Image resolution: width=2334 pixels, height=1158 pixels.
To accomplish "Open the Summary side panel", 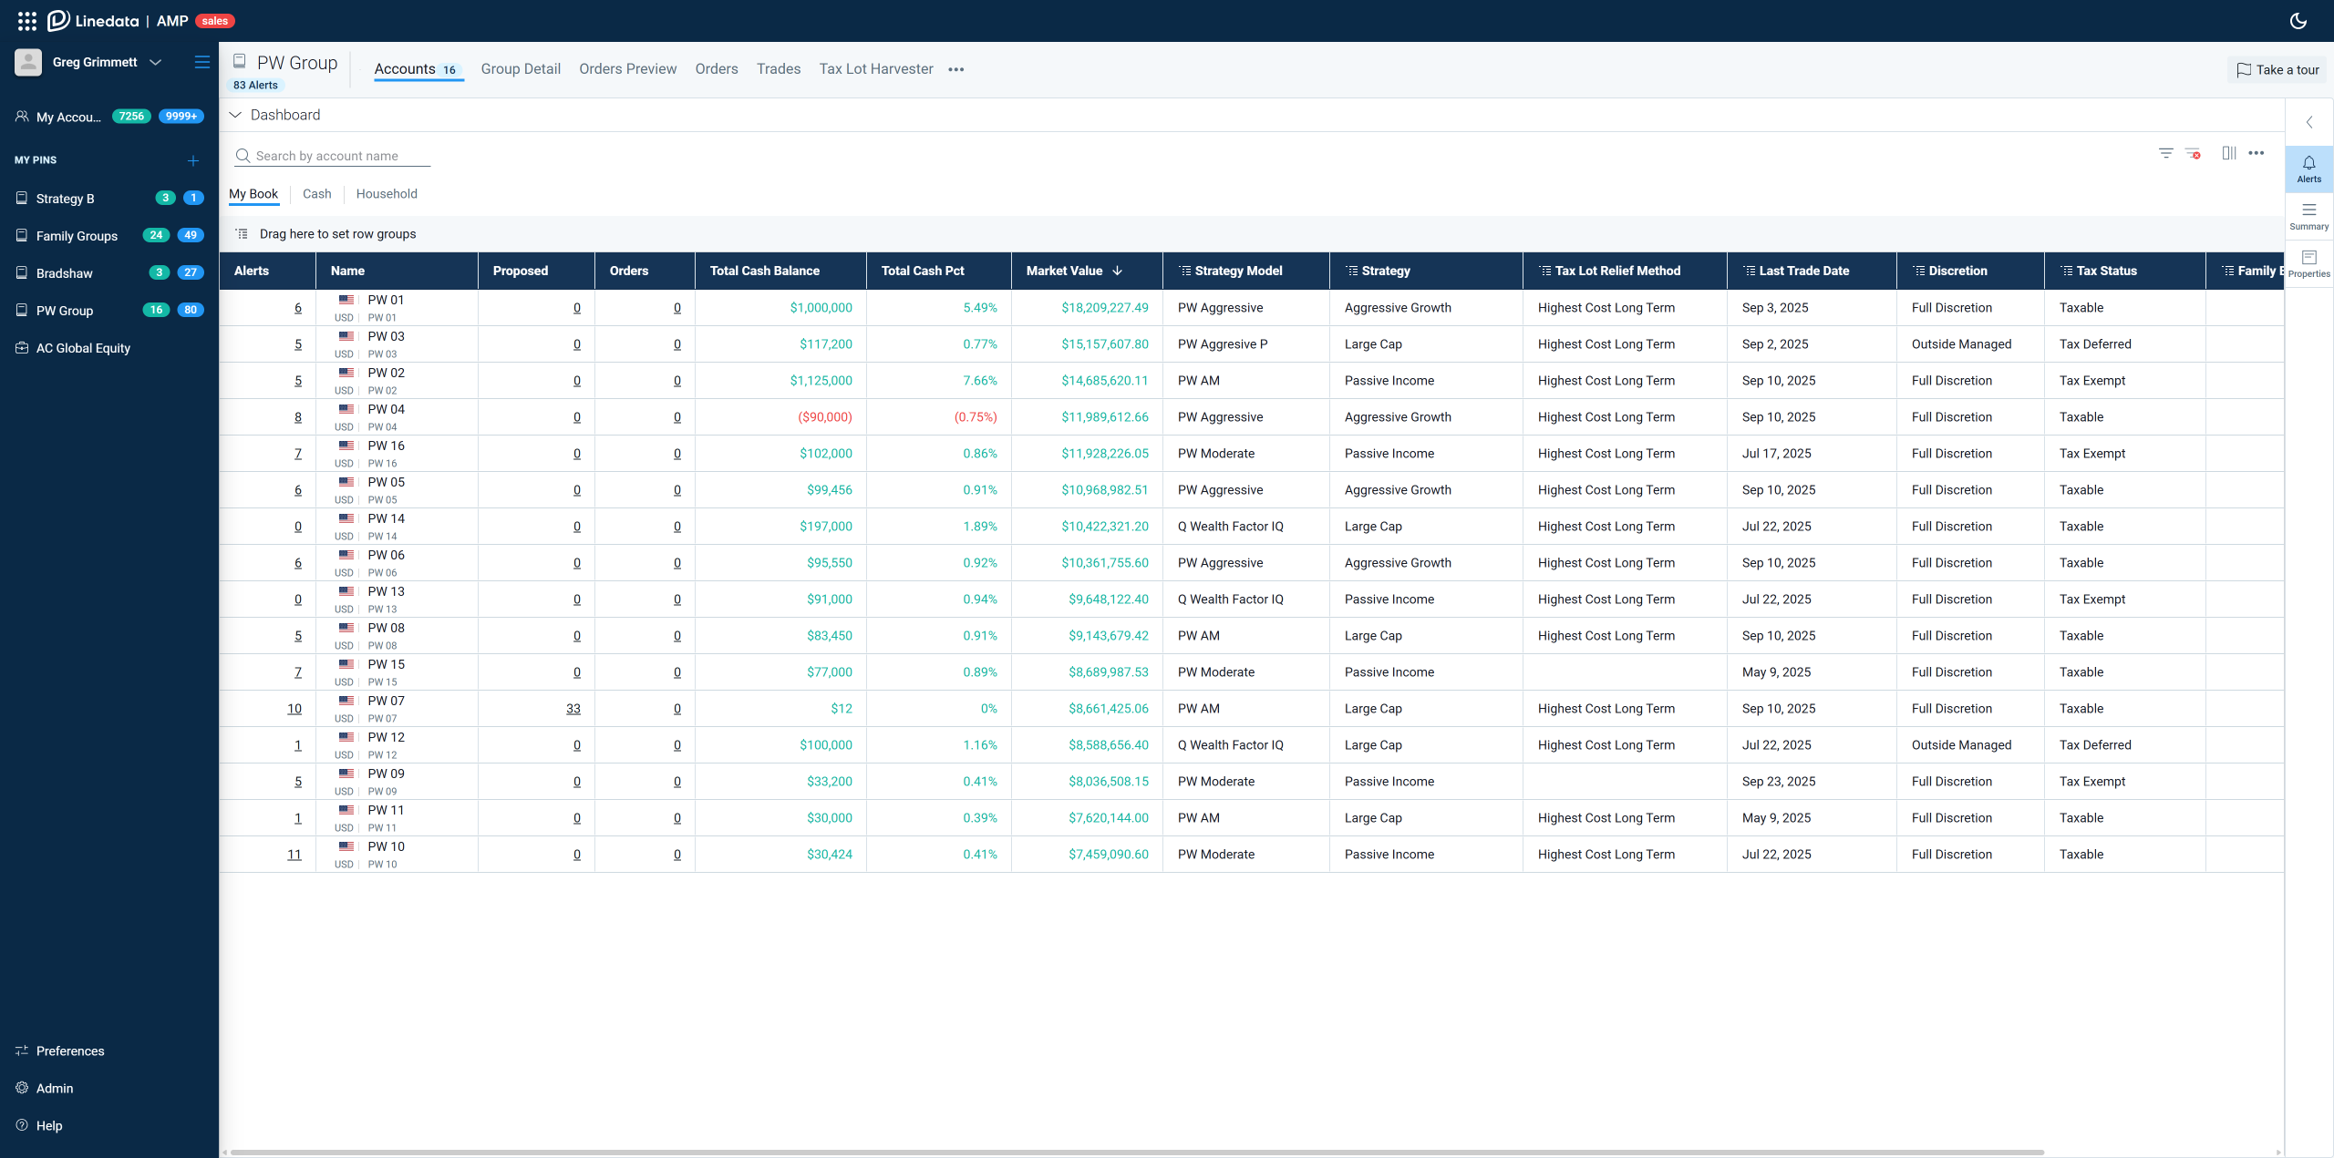I will 2308,216.
